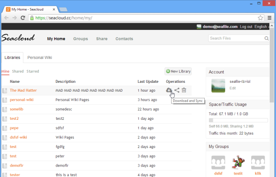276x177 pixels.
Task: Click the space usage progress bar
Action: (x=238, y=120)
